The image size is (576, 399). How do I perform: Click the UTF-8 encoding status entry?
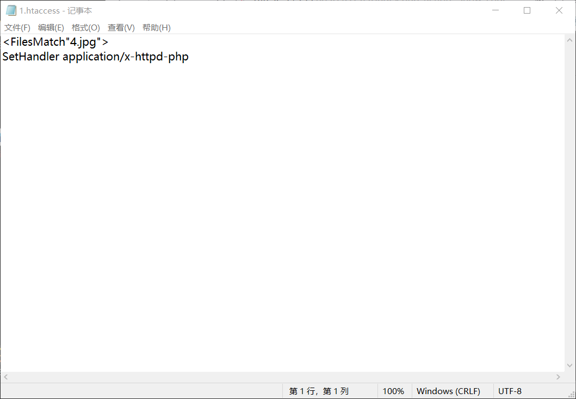pos(510,391)
